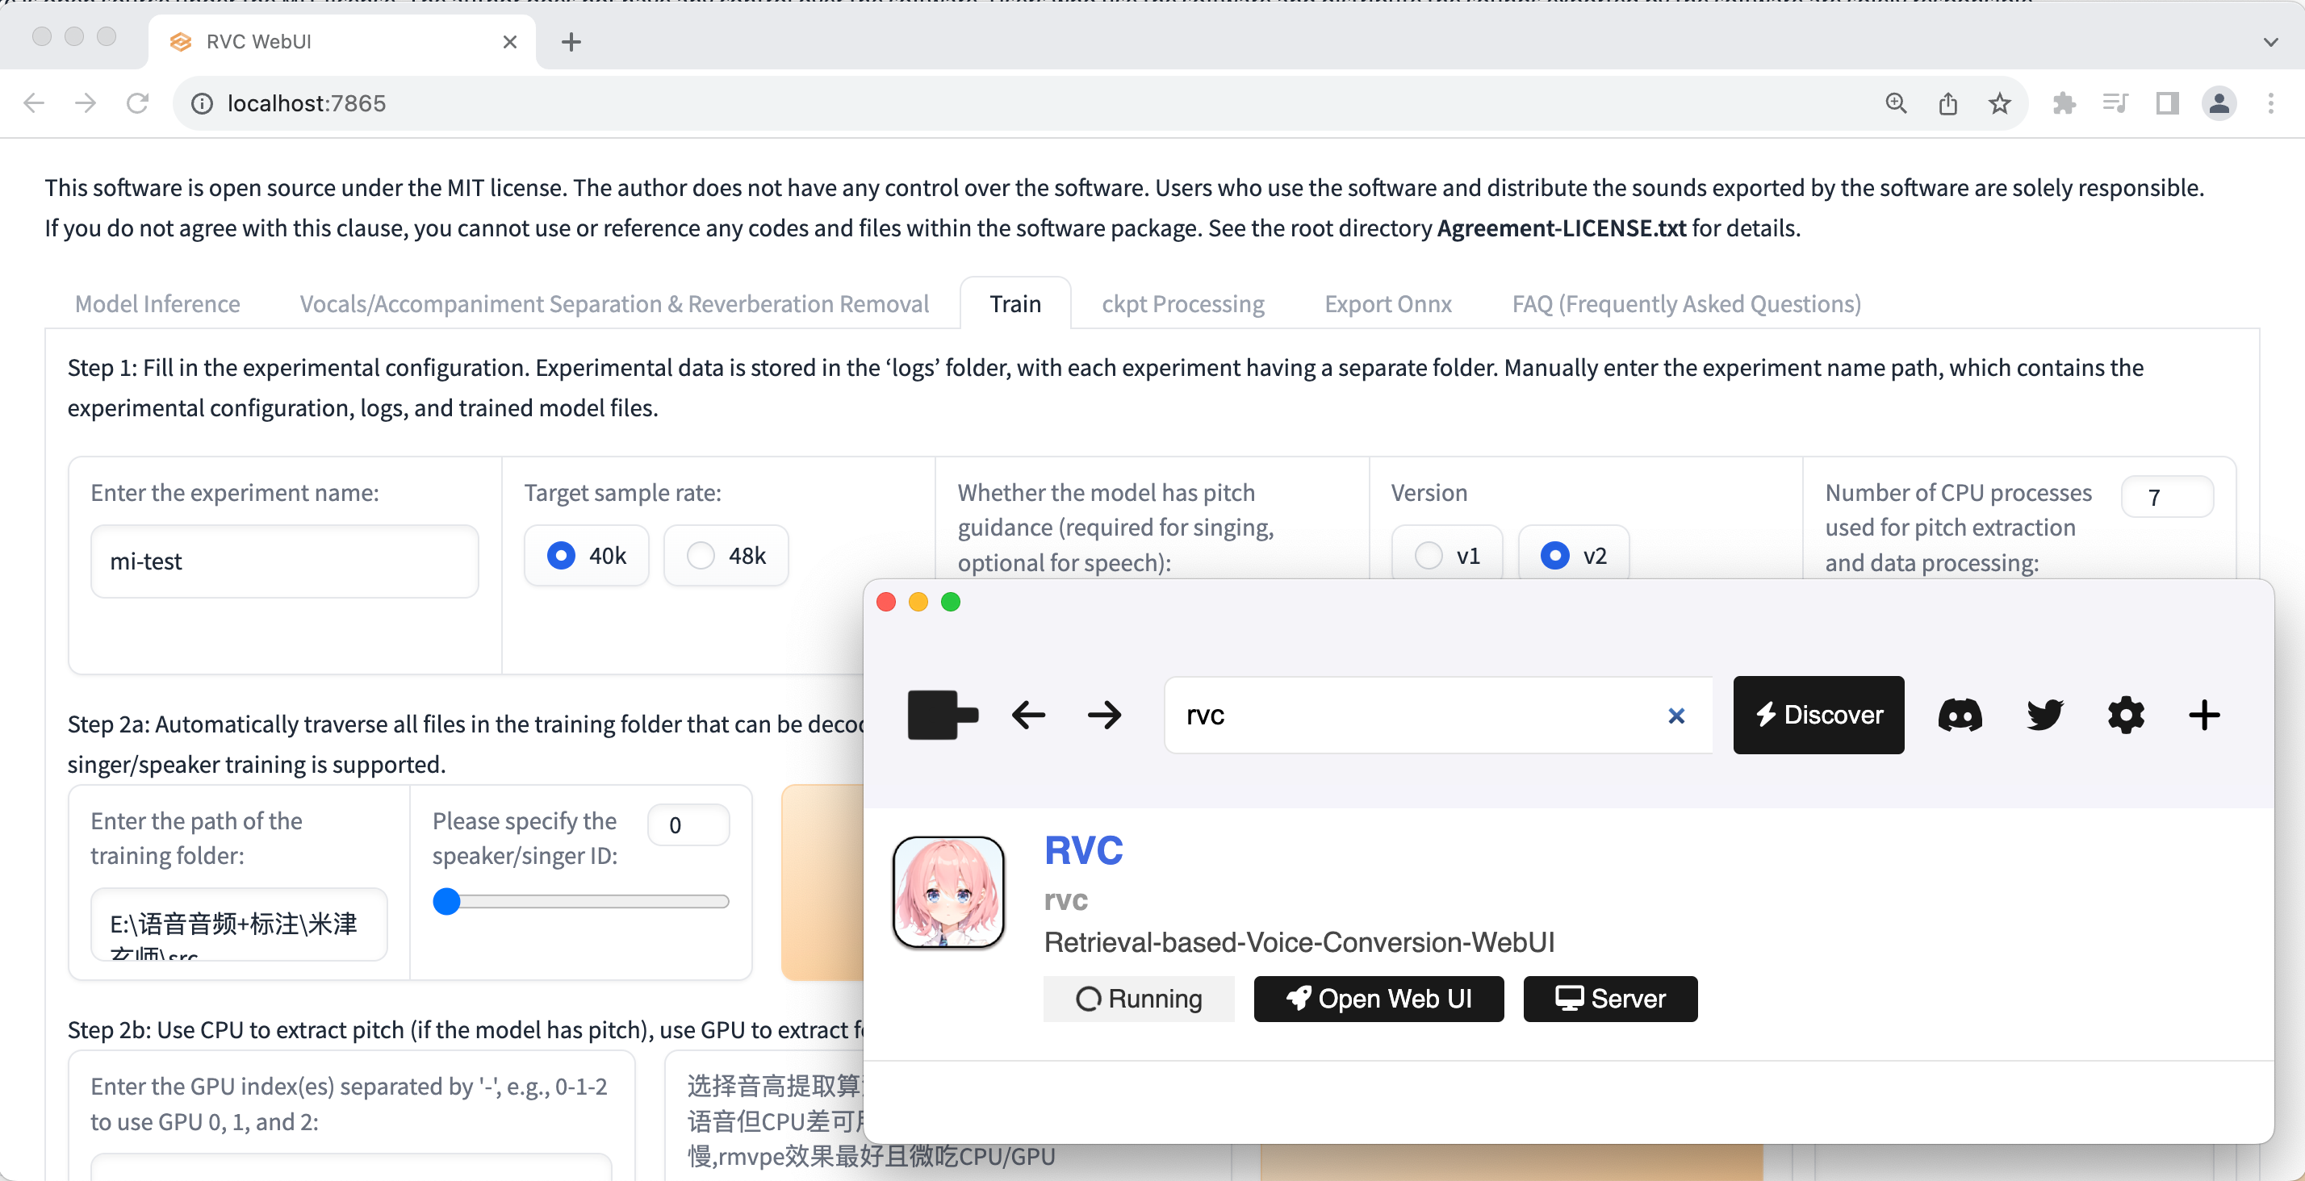Select 48k target sample rate
The width and height of the screenshot is (2305, 1181).
(726, 556)
